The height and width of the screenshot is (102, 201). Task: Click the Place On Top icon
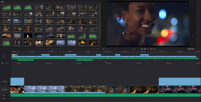coord(56,49)
